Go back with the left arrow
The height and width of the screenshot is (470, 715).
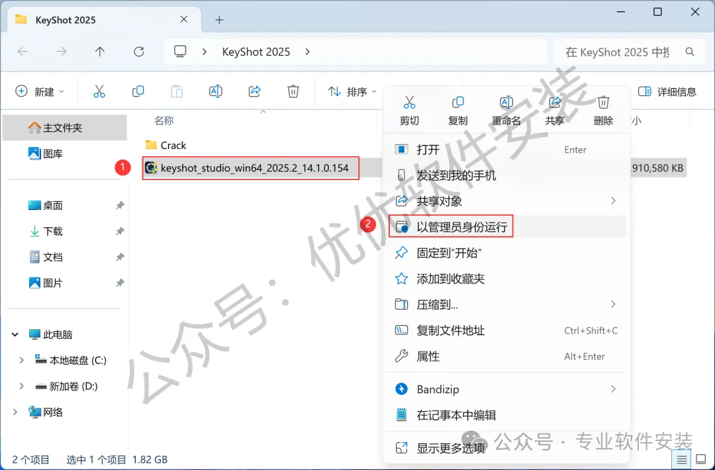[x=23, y=52]
